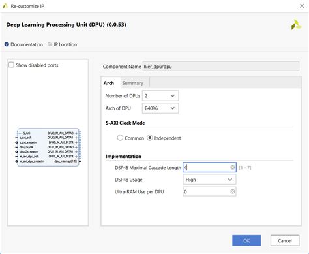Image resolution: width=309 pixels, height=254 pixels.
Task: Expand the DPU0_M_AXI_INSTR port plus icon
Action: tap(76, 142)
